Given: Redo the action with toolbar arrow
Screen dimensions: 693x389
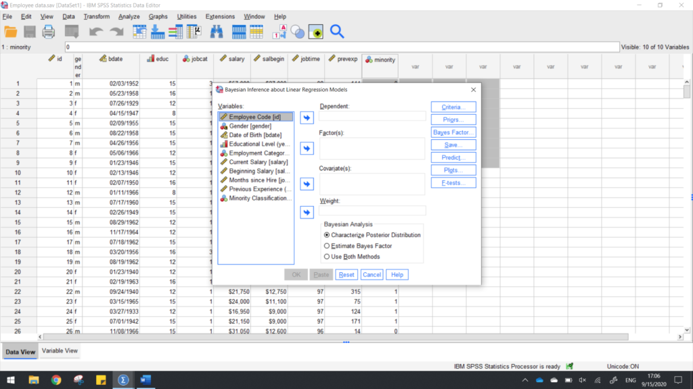Looking at the screenshot, I should 116,32.
